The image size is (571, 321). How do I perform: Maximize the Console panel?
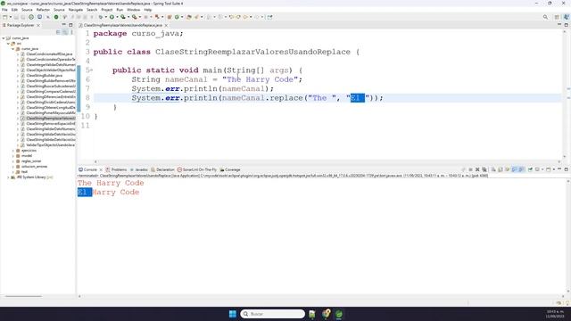click(x=567, y=169)
